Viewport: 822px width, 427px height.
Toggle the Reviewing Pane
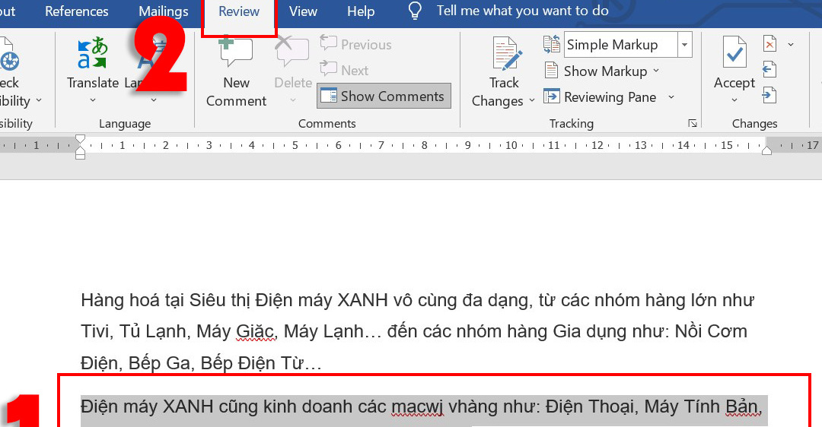(601, 96)
